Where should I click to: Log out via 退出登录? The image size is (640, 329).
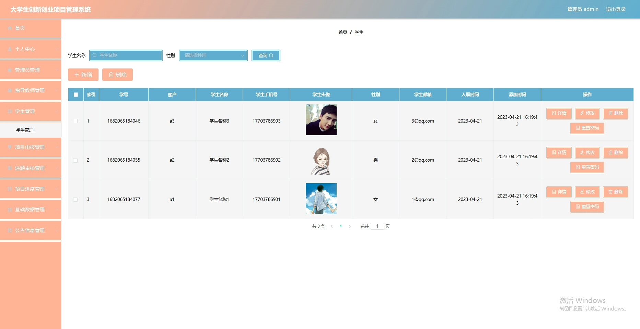click(616, 9)
